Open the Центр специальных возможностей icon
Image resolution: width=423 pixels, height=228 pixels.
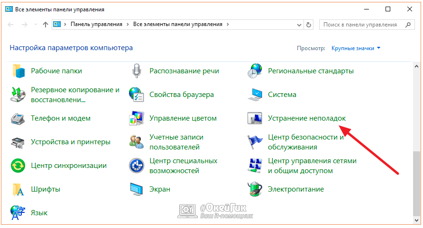[136, 166]
